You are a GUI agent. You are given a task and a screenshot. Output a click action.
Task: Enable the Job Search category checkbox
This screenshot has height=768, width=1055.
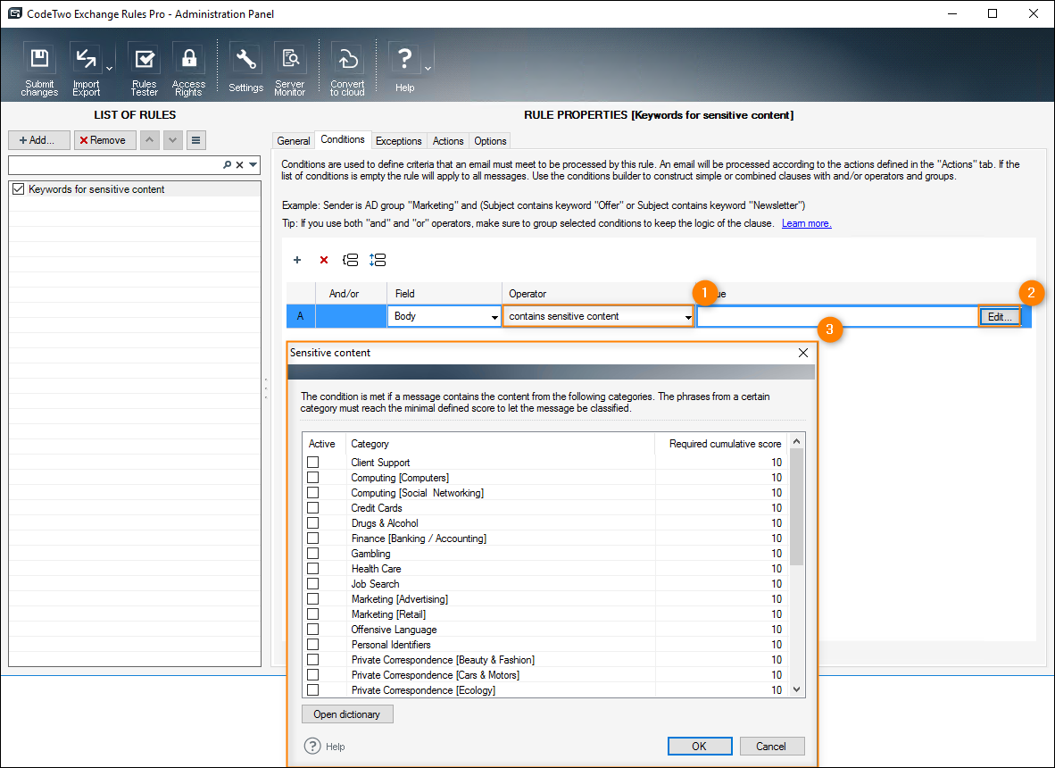coord(313,583)
